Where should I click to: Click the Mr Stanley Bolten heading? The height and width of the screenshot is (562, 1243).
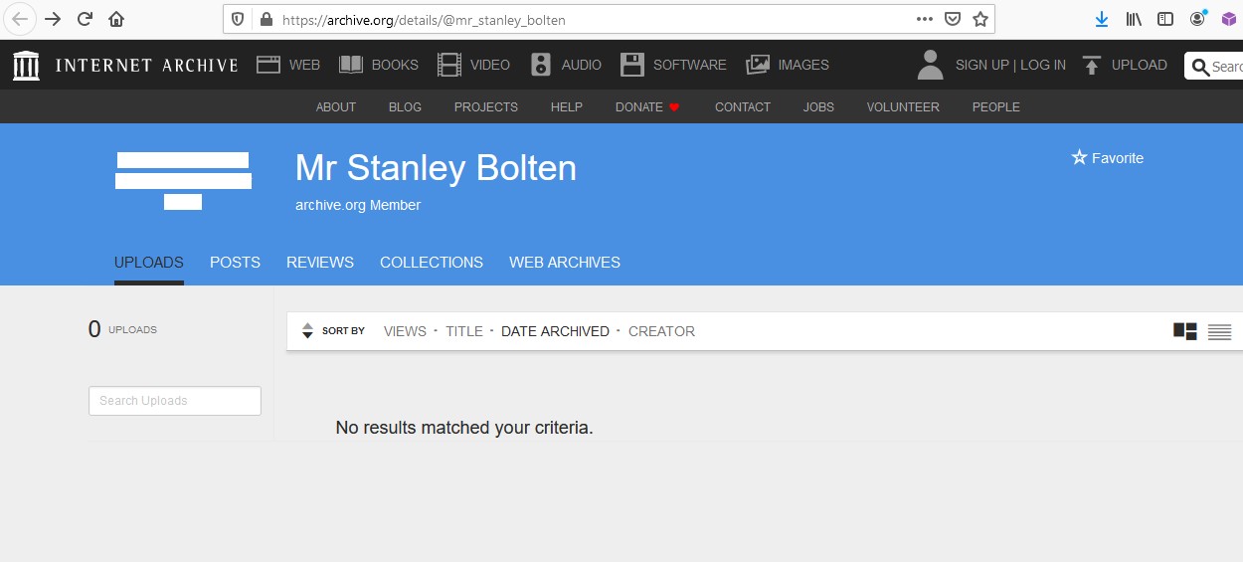pos(436,168)
